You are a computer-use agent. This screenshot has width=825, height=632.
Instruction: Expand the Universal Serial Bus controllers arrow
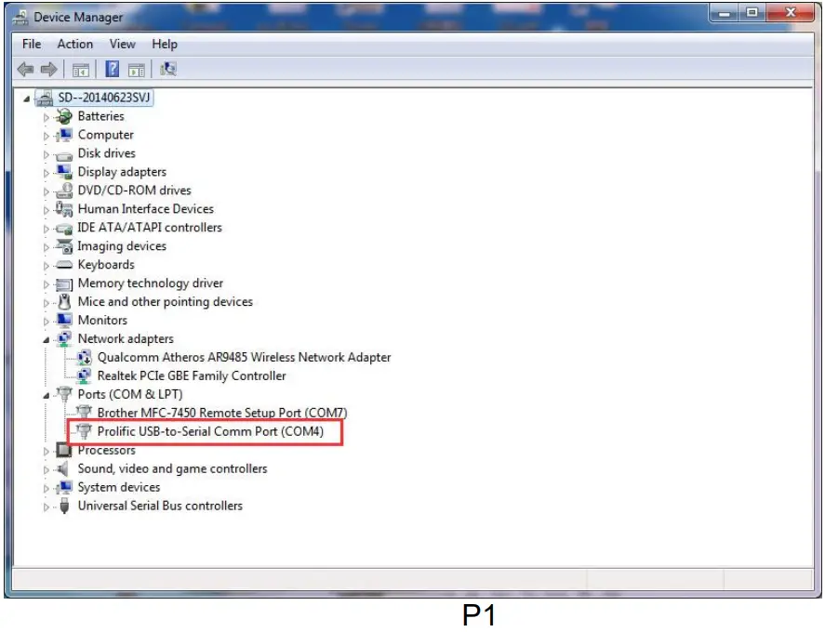click(47, 507)
